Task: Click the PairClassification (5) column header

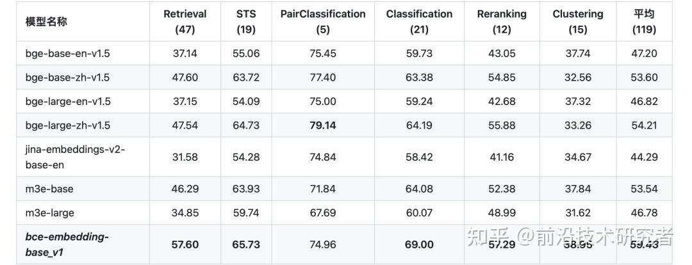Action: pyautogui.click(x=323, y=22)
